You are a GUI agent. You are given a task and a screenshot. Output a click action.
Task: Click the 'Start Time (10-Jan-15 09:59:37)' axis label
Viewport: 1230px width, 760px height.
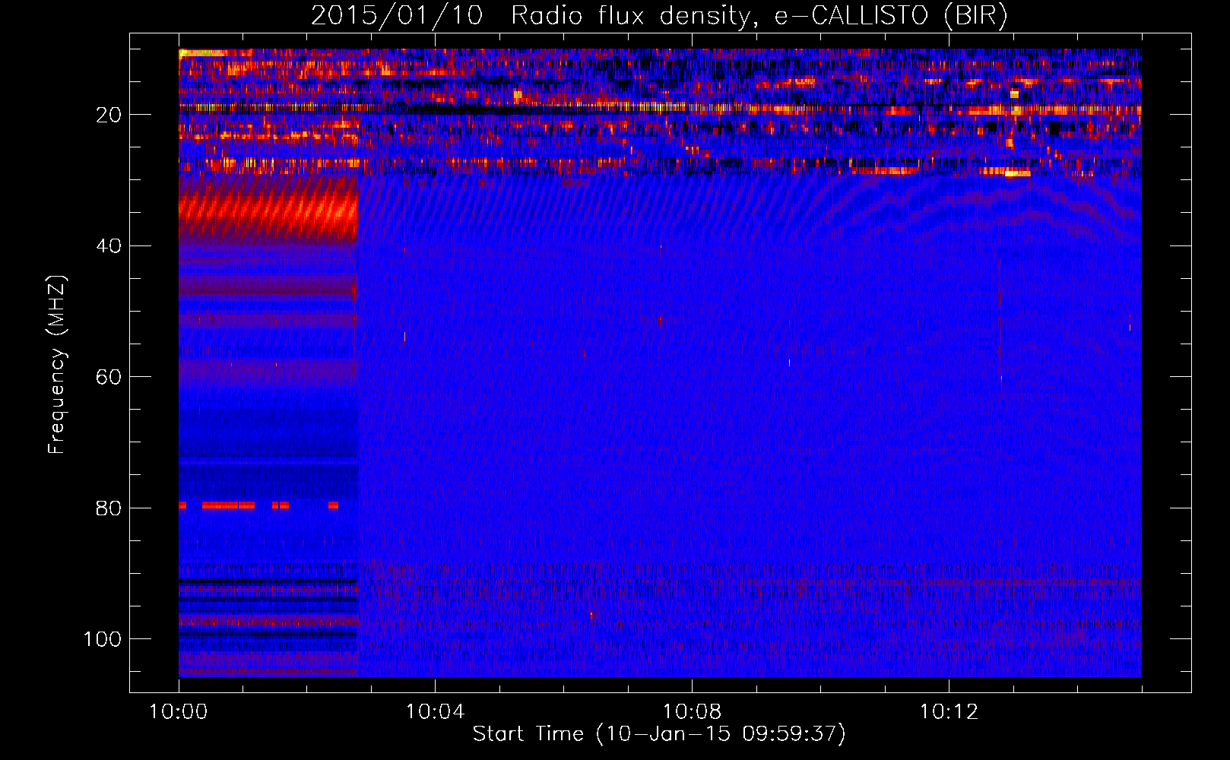[659, 734]
